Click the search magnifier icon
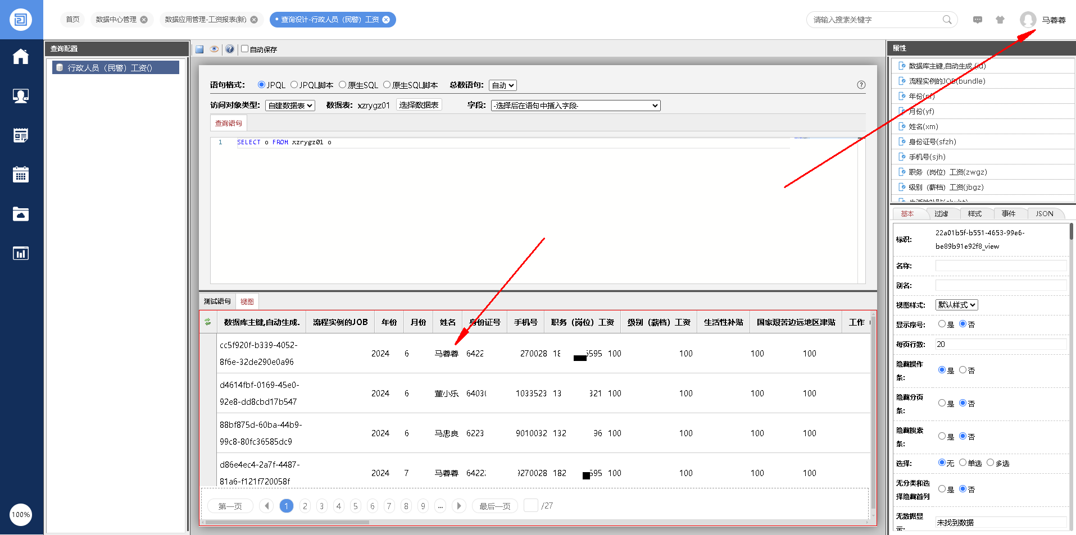Image resolution: width=1076 pixels, height=535 pixels. click(947, 20)
